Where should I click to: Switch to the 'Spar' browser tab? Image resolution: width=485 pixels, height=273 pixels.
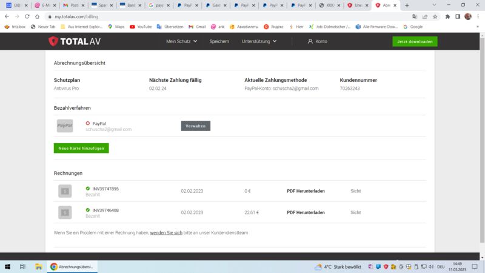(101, 5)
